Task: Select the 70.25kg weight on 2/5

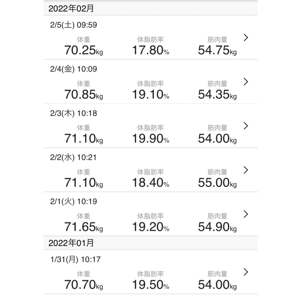Action: [x=83, y=50]
